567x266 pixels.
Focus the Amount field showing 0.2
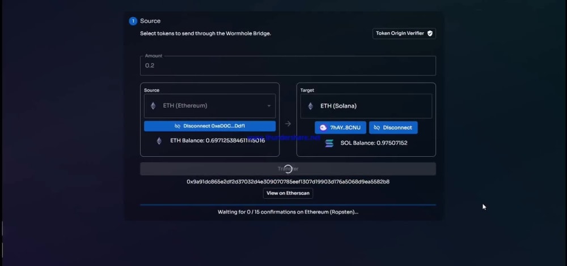pyautogui.click(x=288, y=65)
